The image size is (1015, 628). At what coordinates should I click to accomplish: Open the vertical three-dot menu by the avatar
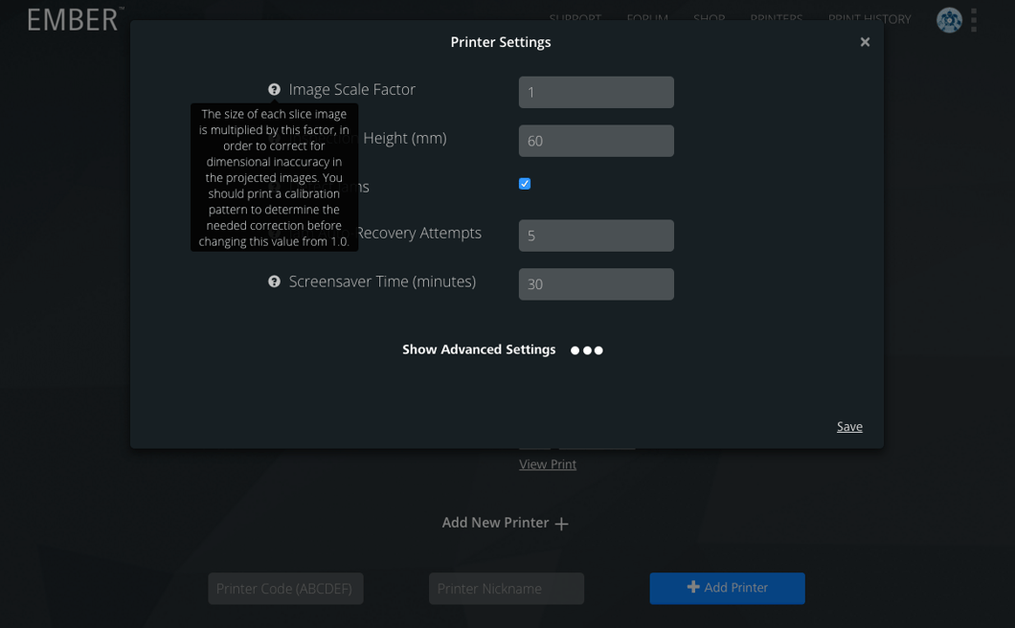click(x=974, y=20)
